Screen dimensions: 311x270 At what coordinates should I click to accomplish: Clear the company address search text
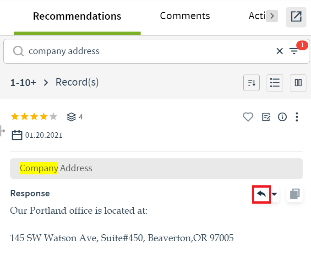pyautogui.click(x=279, y=51)
